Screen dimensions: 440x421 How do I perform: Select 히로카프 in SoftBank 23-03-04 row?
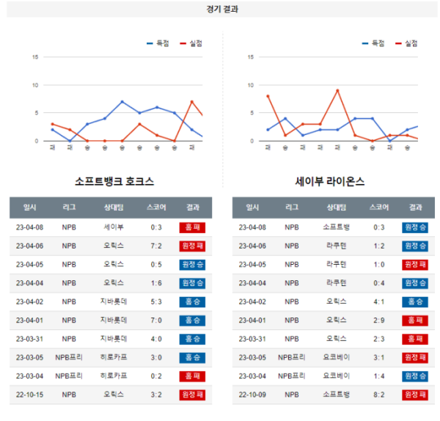click(x=114, y=376)
